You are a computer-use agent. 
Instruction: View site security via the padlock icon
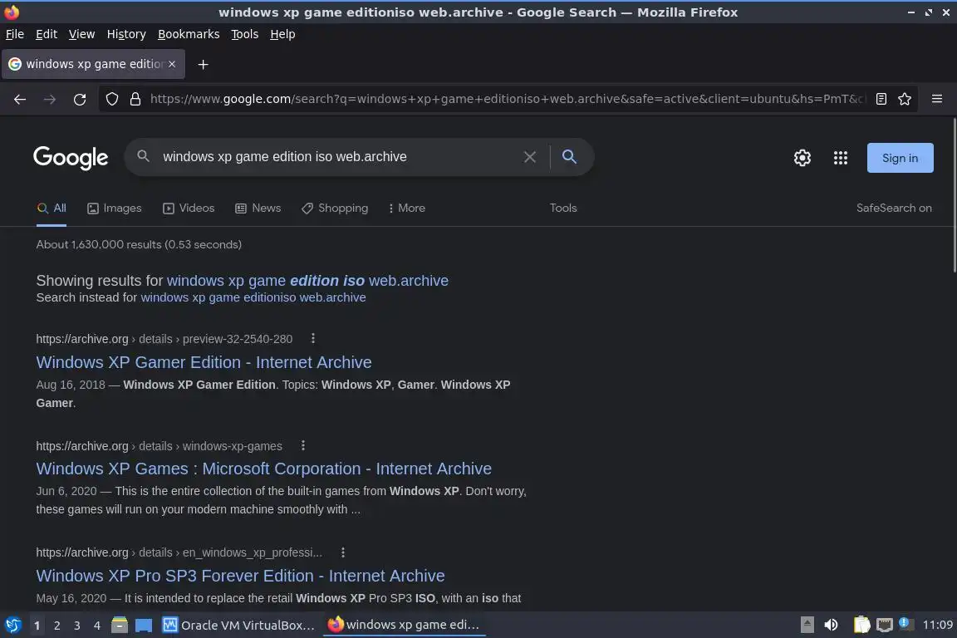(135, 99)
